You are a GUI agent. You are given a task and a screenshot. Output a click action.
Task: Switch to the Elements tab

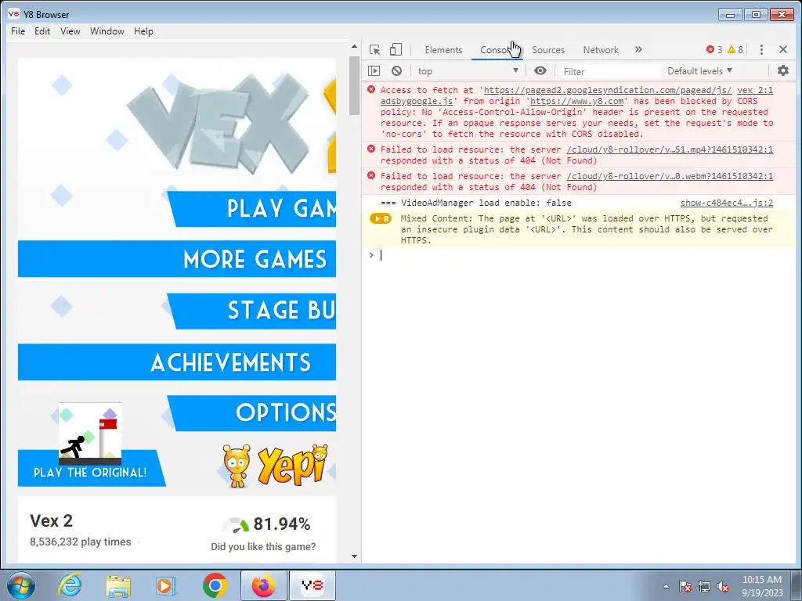[443, 50]
